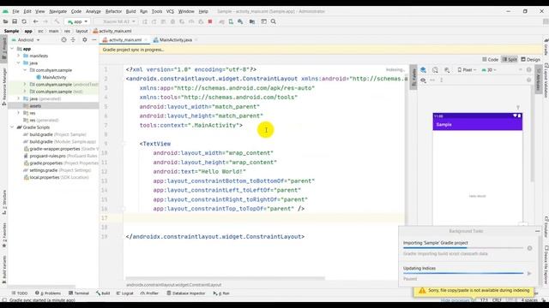The image size is (549, 308).
Task: Open the Logcat tool window
Action: 125,293
